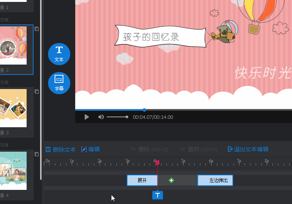Click the blue playback progress handle
The height and width of the screenshot is (204, 292).
click(144, 110)
